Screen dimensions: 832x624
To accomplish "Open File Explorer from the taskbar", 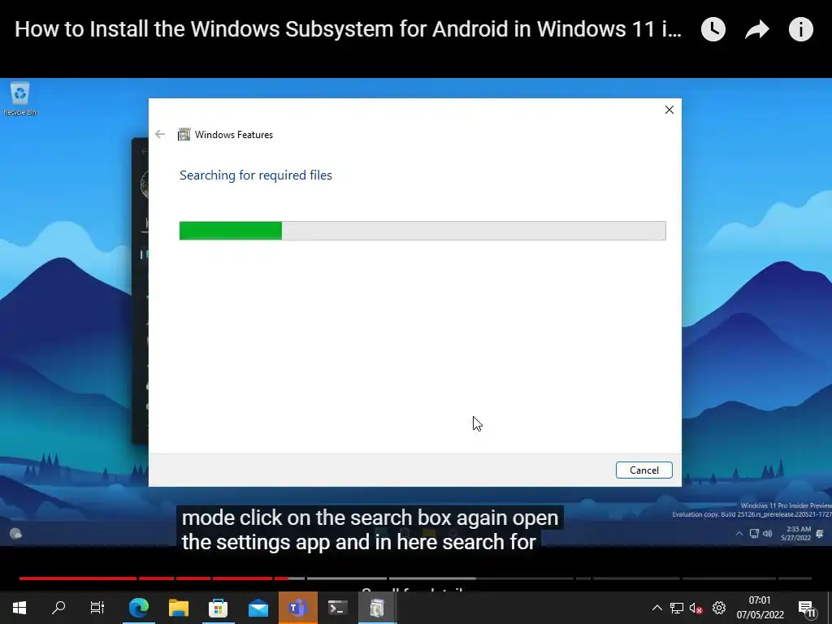I will point(179,608).
